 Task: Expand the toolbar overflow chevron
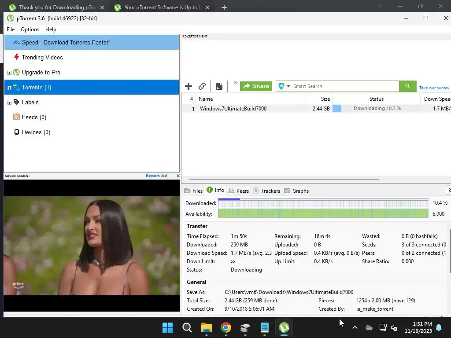235,83
